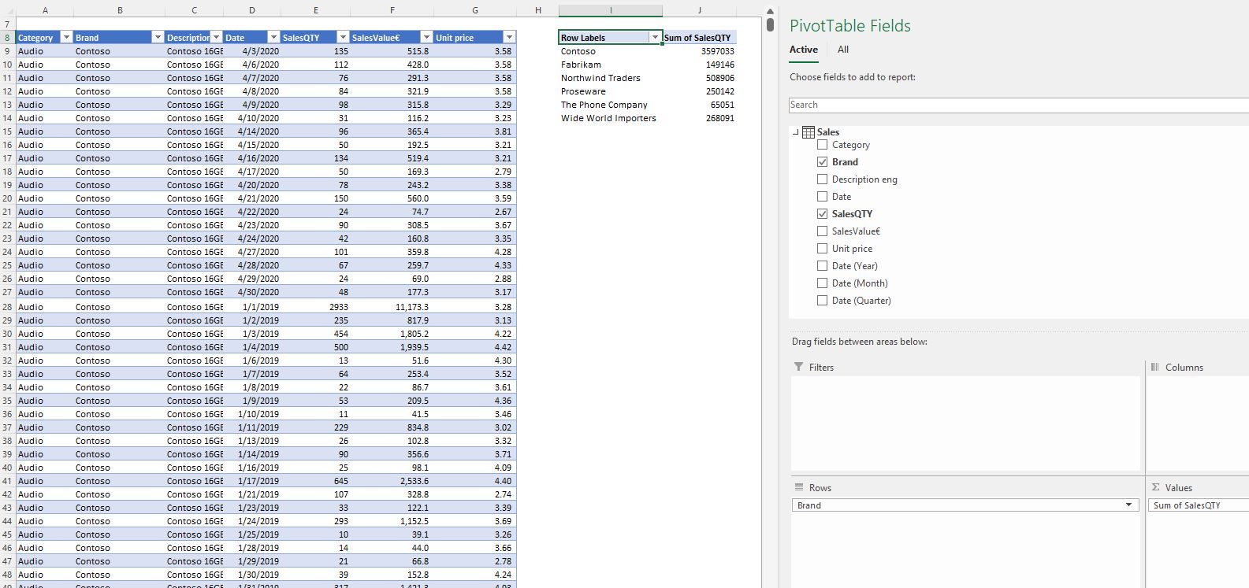Select column F header

[392, 10]
